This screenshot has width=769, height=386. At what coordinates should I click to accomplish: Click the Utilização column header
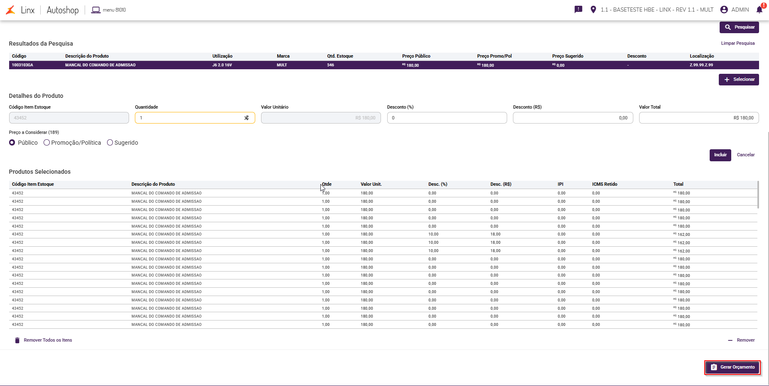tap(222, 56)
